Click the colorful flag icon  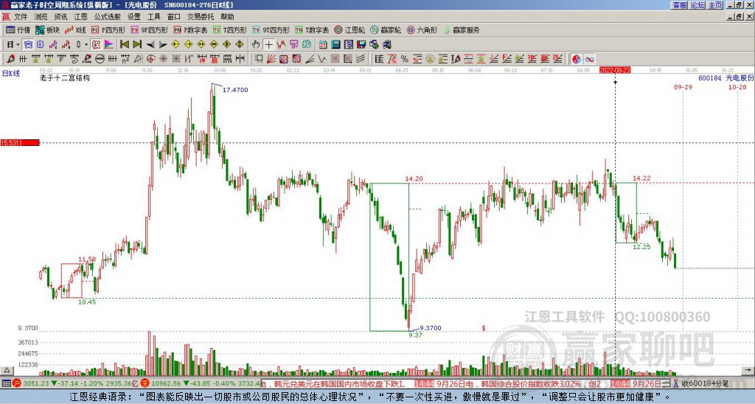pos(109,44)
